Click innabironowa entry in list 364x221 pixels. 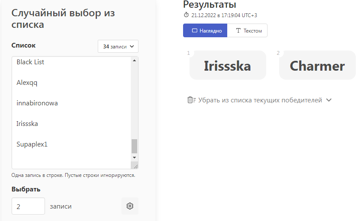pyautogui.click(x=37, y=103)
